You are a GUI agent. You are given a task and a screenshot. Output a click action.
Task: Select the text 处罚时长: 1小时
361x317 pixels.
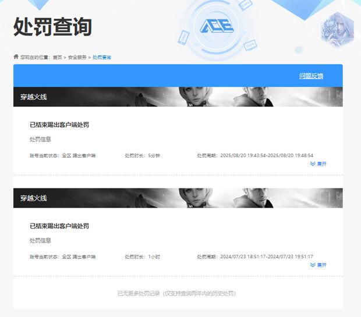(142, 257)
